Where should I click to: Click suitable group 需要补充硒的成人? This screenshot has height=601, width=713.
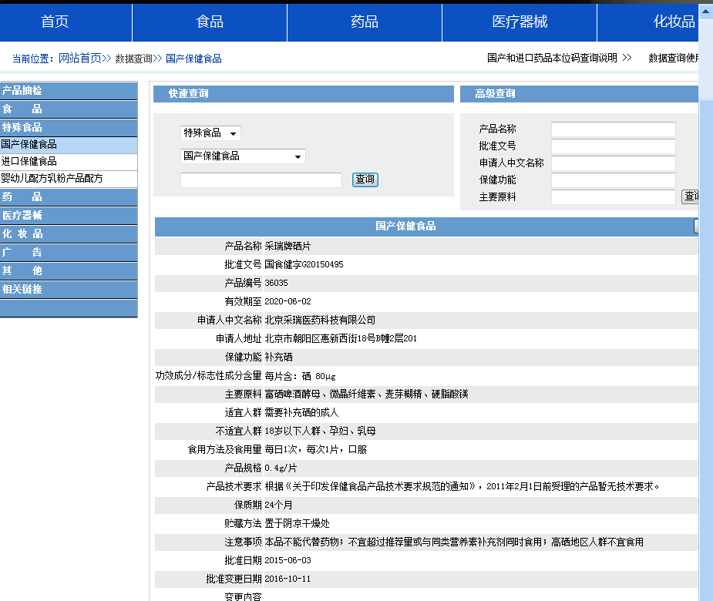pos(301,413)
